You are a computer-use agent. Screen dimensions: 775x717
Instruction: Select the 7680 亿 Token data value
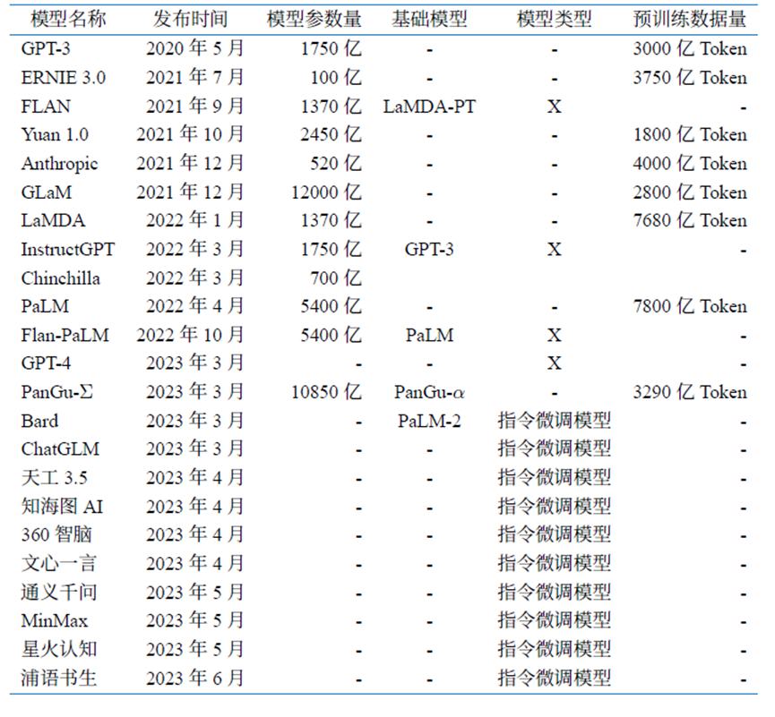tap(690, 220)
